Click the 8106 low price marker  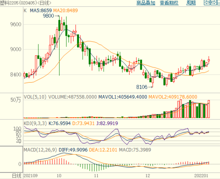click(x=142, y=87)
